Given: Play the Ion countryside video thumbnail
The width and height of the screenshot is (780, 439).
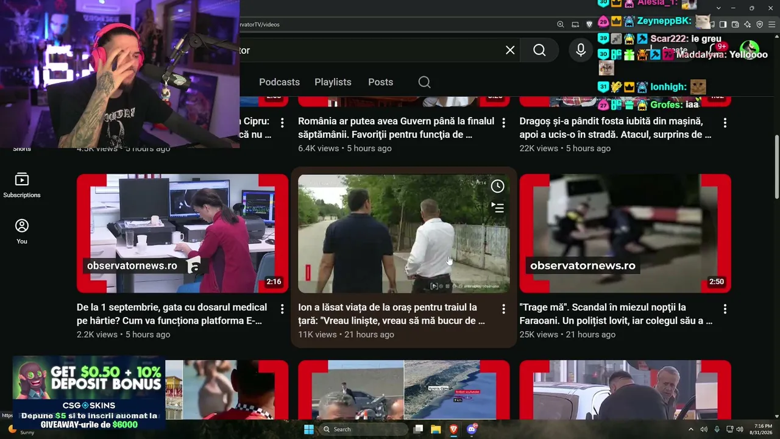Looking at the screenshot, I should pyautogui.click(x=403, y=234).
